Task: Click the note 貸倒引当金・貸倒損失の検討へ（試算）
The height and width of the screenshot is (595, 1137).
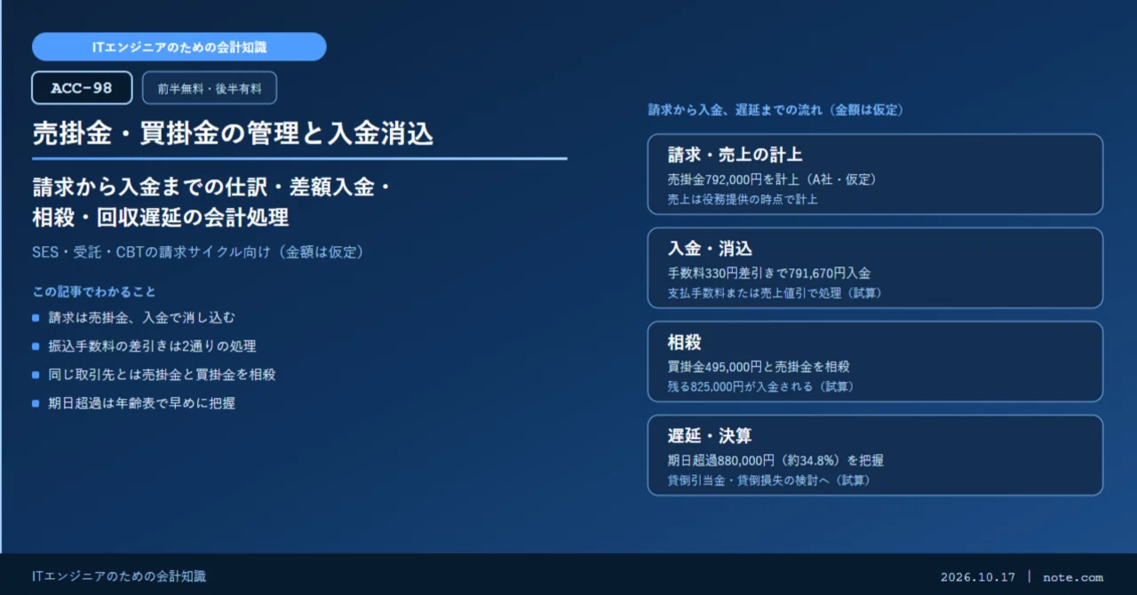Action: coord(768,480)
